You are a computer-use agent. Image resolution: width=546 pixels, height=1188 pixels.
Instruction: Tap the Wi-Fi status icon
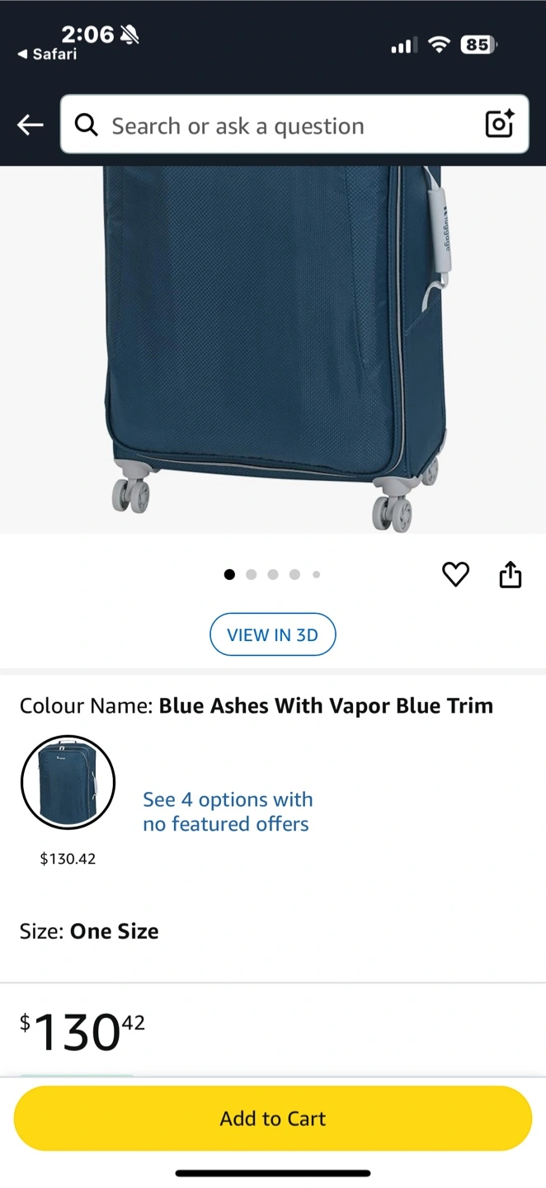pos(439,45)
